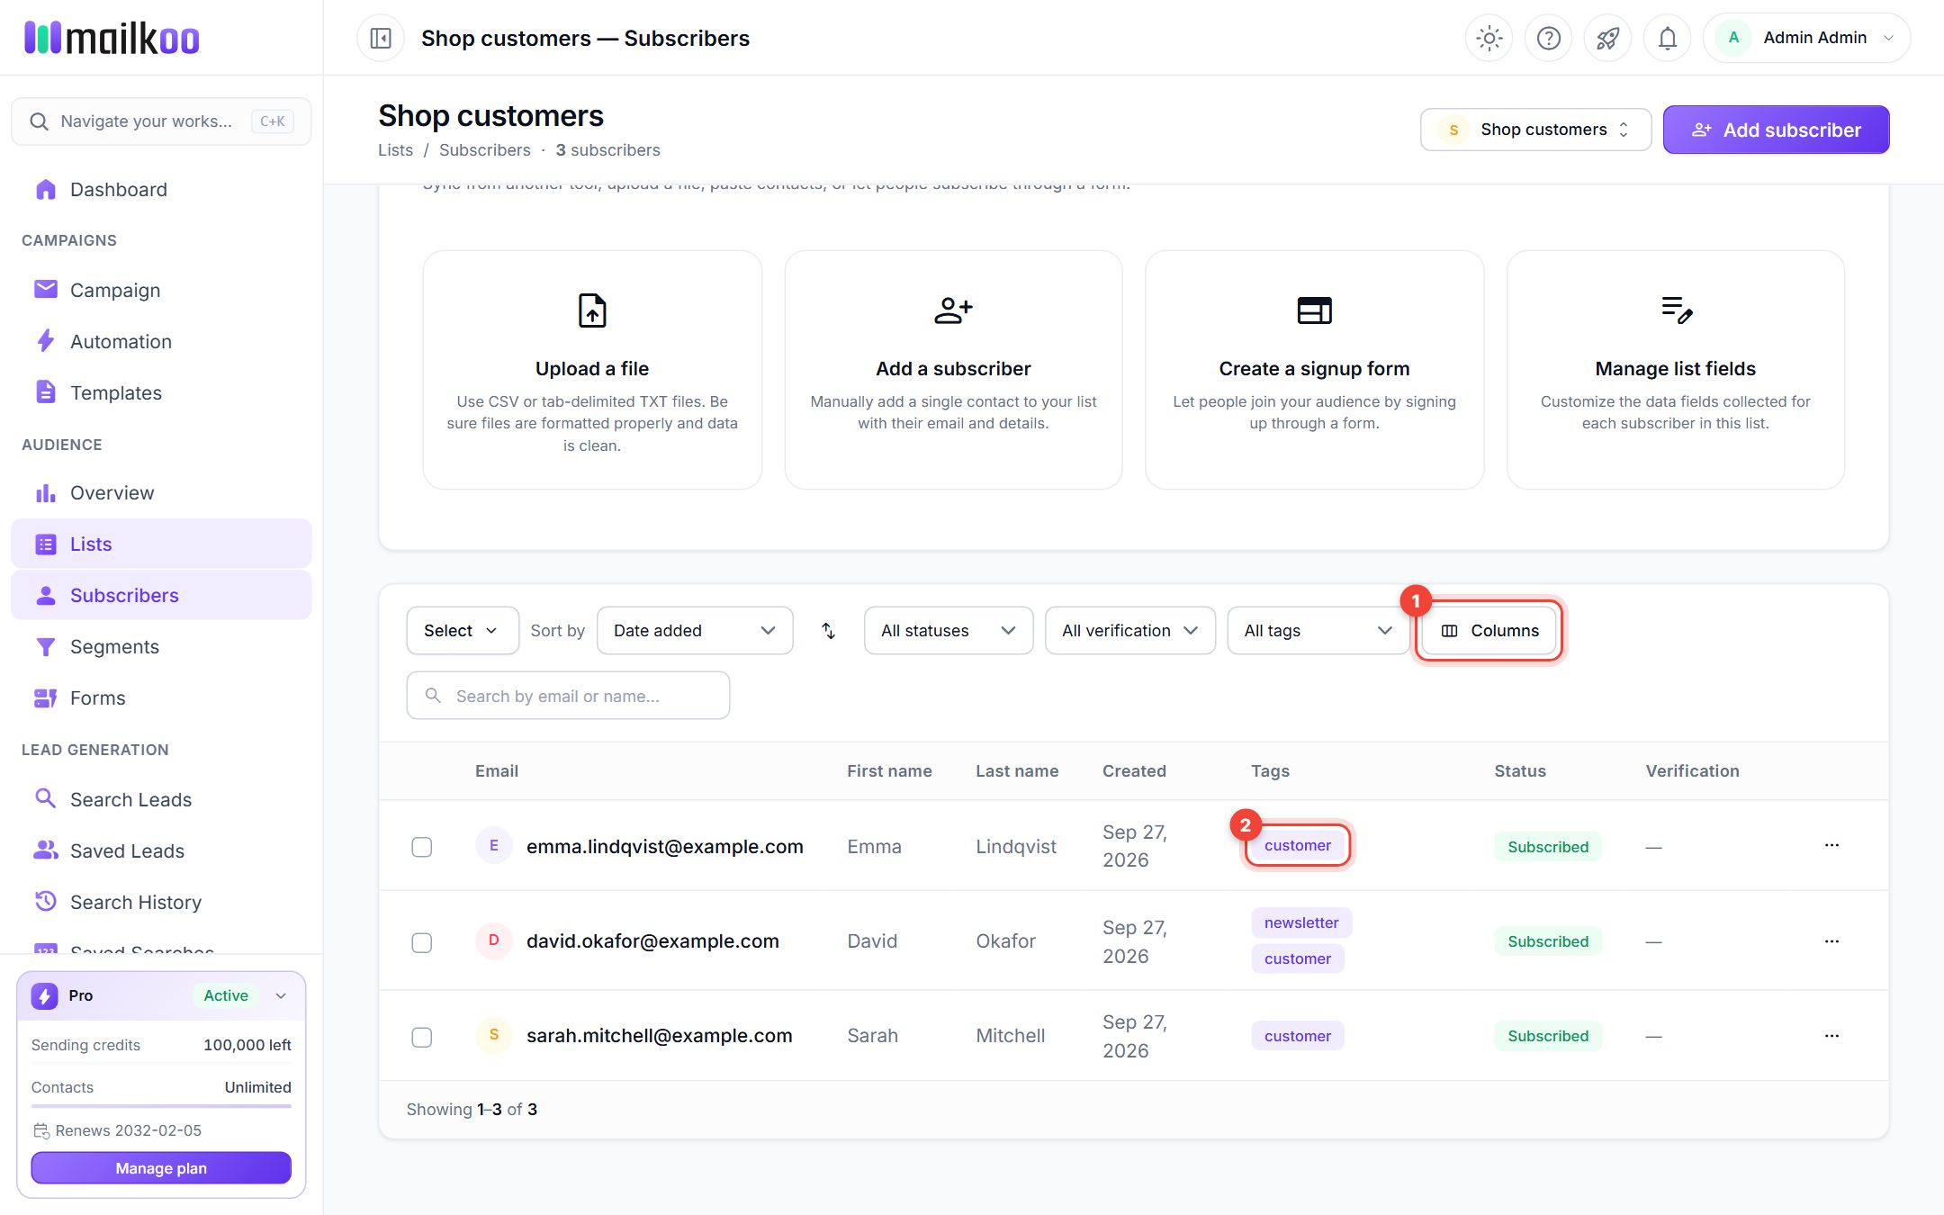Toggle sort direction arrows icon
This screenshot has width=1944, height=1215.
[828, 631]
